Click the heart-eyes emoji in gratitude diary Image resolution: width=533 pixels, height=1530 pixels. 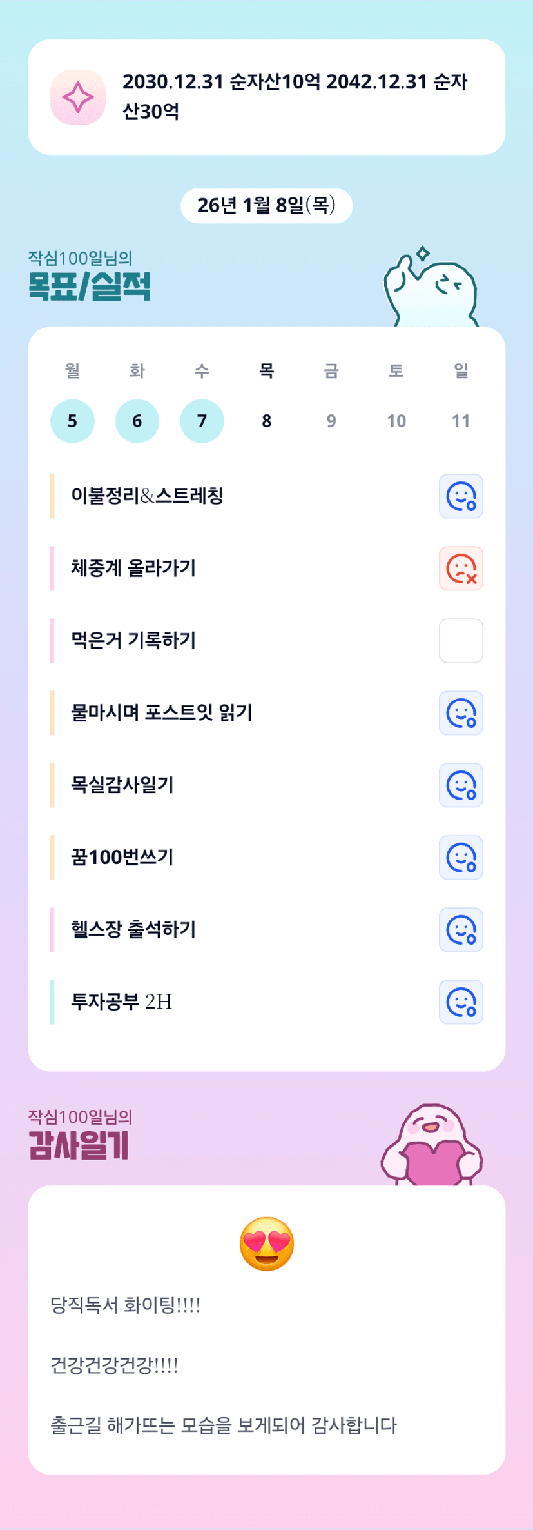pyautogui.click(x=266, y=1243)
